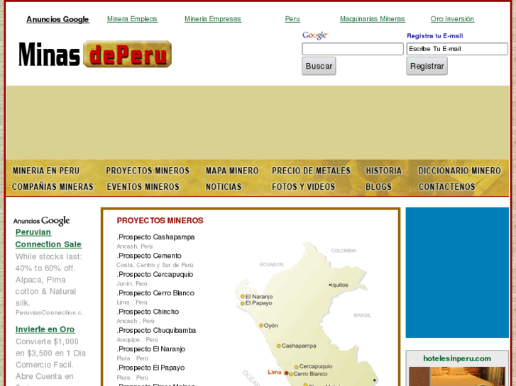The height and width of the screenshot is (386, 516).
Task: Open Diccionario Minero
Action: tap(459, 171)
